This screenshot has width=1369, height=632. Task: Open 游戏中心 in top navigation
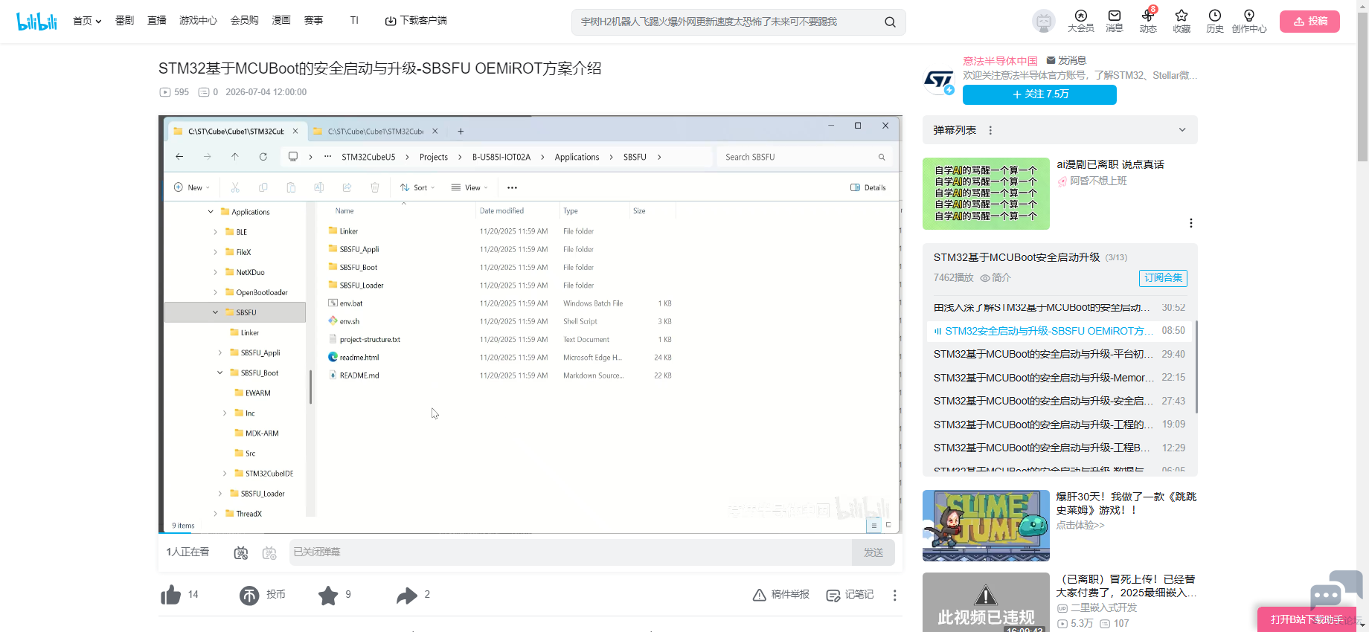(199, 21)
